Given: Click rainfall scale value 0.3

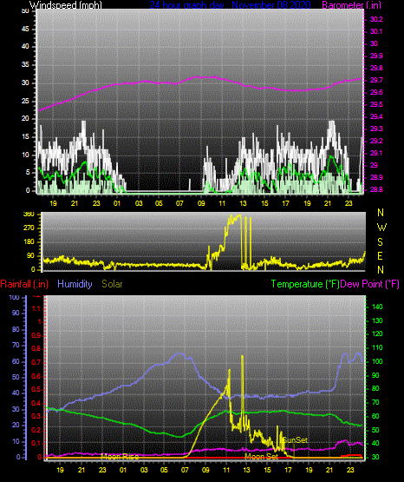Looking at the screenshot, I should click(x=36, y=416).
